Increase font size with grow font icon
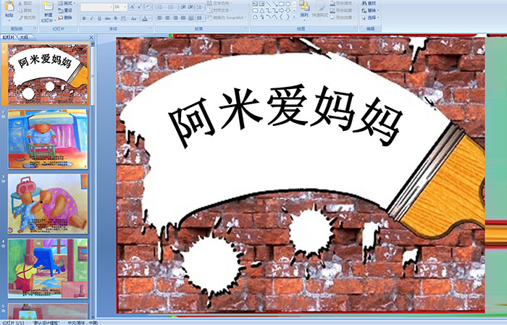Viewport: 507px width, 325px height. click(x=133, y=7)
